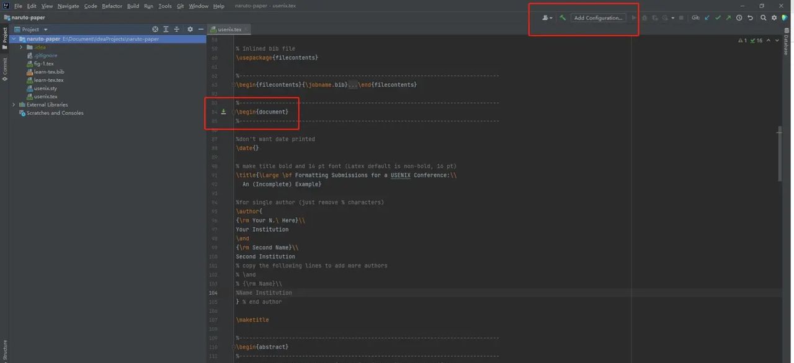Update project via the blue Git arrow icon
This screenshot has width=794, height=363.
pos(707,17)
